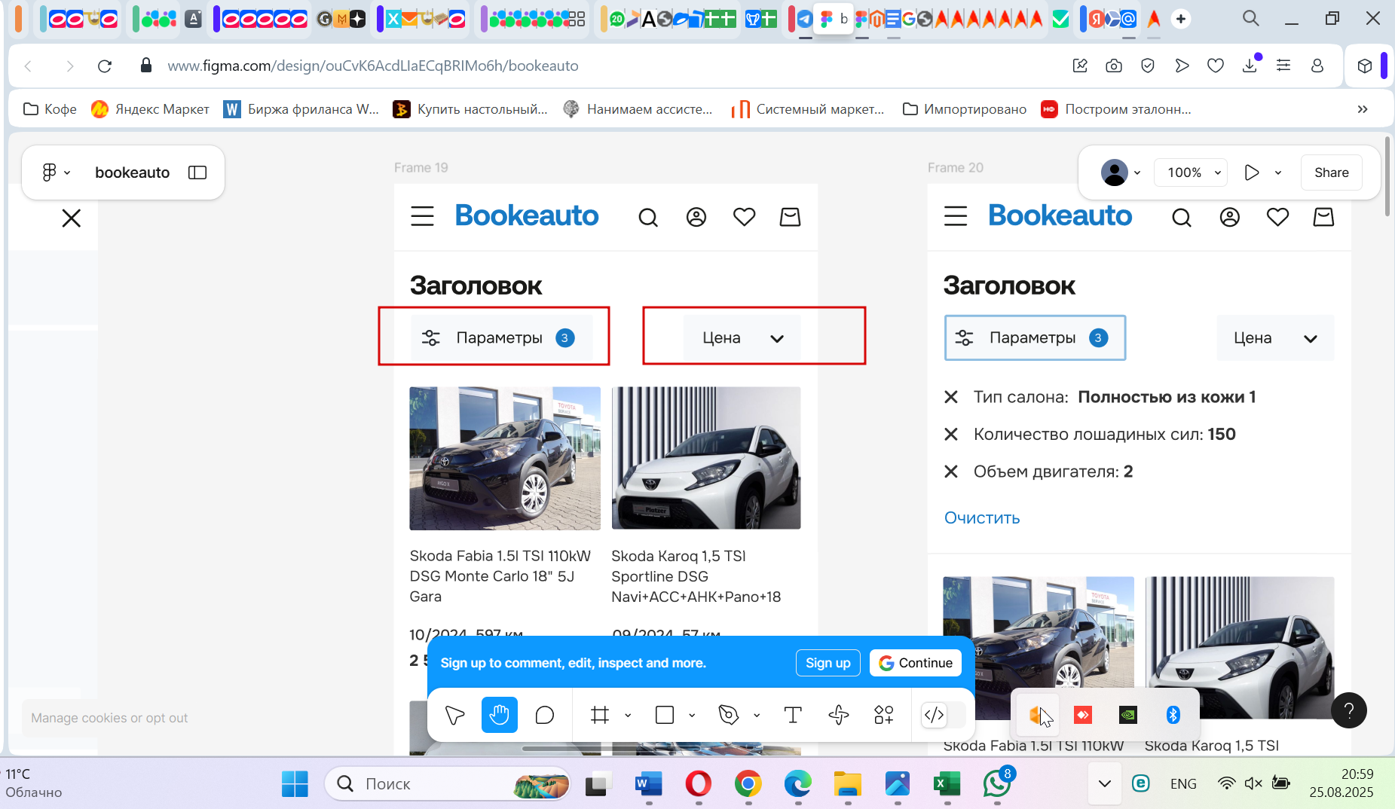Click shopping bag icon in Frame 20
The height and width of the screenshot is (809, 1395).
[x=1323, y=217]
